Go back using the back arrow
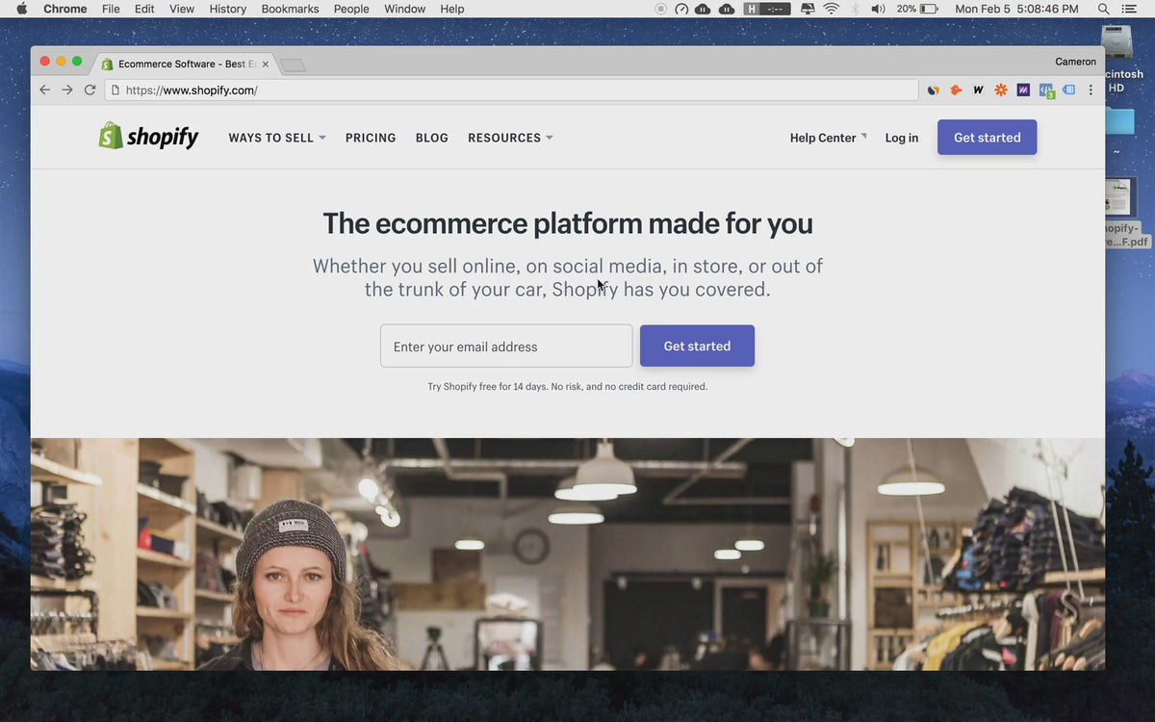Image resolution: width=1155 pixels, height=722 pixels. tap(44, 90)
